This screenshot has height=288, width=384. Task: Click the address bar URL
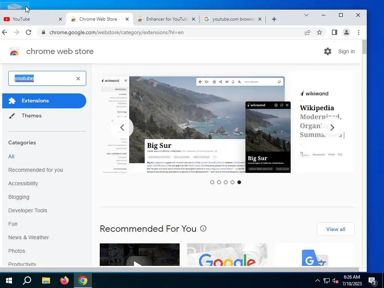(117, 32)
